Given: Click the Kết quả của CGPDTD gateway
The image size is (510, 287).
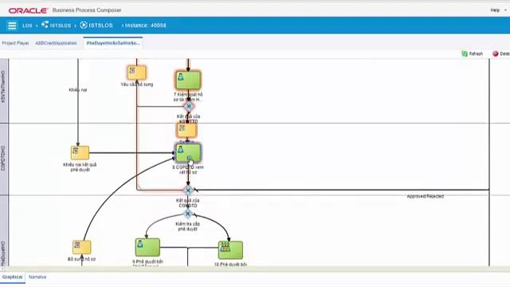Looking at the screenshot, I should click(x=188, y=191).
